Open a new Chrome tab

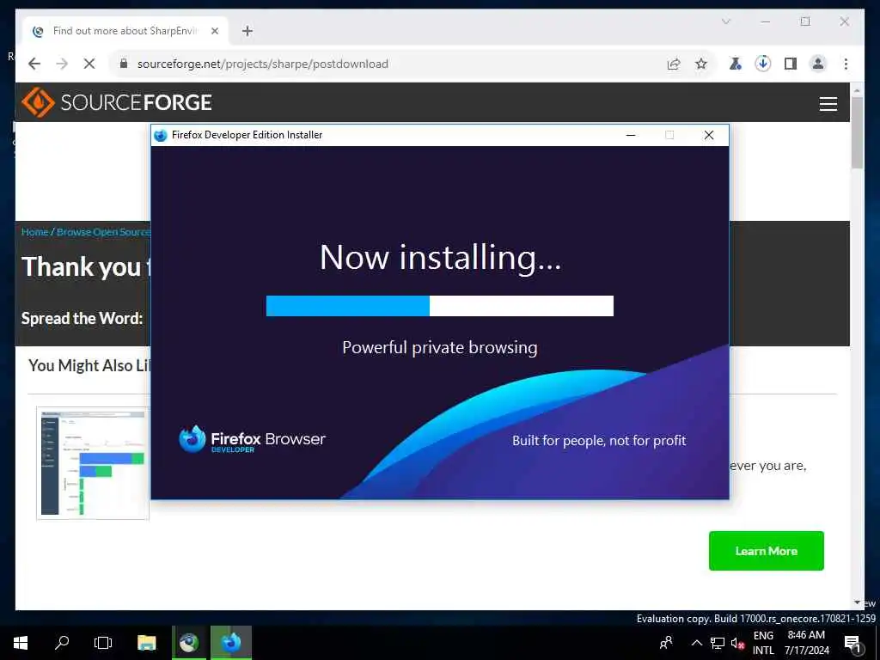[x=247, y=31]
